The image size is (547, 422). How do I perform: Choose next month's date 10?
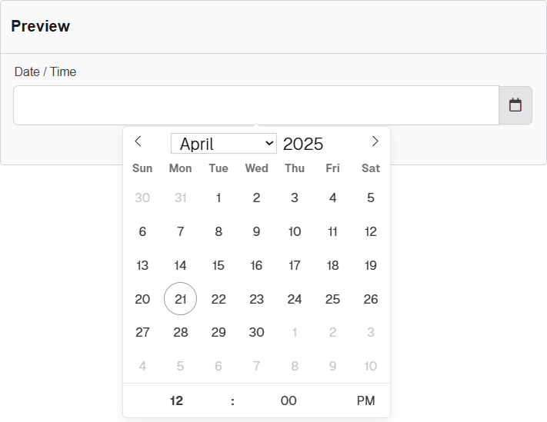click(x=371, y=366)
